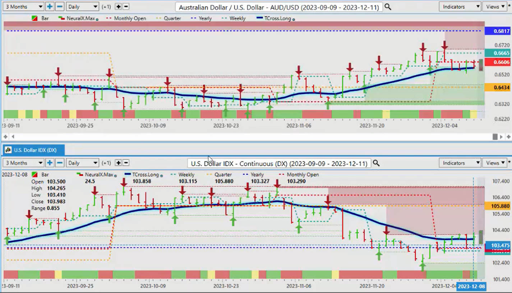This screenshot has width=512, height=293.
Task: Click left plus icon on AUD/USD scrollbar
Action: (5, 137)
